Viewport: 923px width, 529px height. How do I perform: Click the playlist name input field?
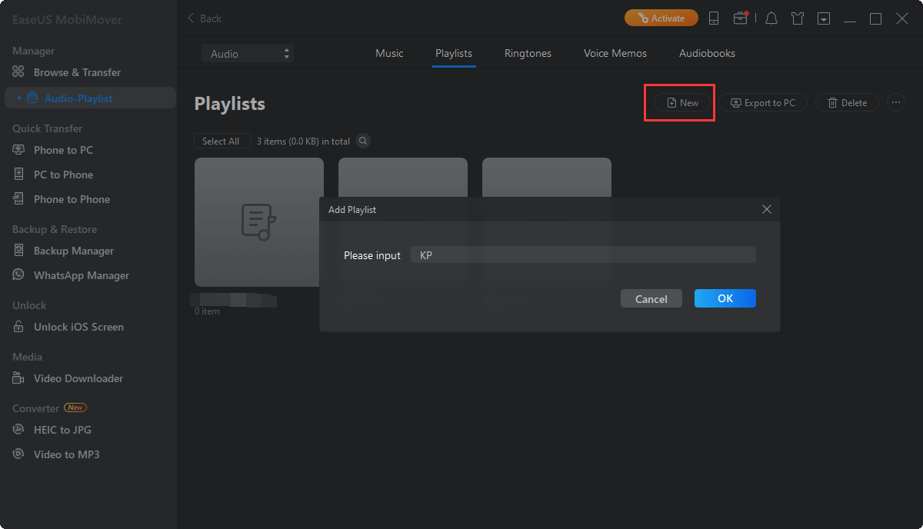point(583,255)
